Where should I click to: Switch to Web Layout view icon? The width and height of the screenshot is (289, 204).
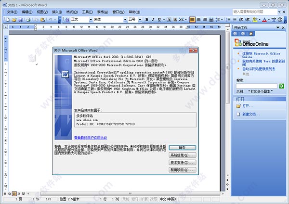(x=10, y=194)
